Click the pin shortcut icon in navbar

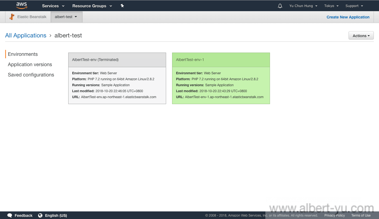122,6
